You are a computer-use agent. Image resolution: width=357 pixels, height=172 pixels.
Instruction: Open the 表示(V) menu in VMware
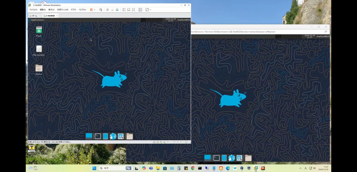51,10
